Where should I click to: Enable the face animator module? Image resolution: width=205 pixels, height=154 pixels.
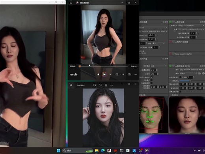click(170, 42)
